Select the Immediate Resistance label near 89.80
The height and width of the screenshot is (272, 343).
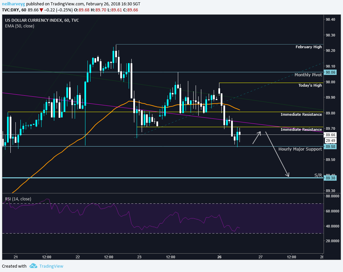point(301,114)
